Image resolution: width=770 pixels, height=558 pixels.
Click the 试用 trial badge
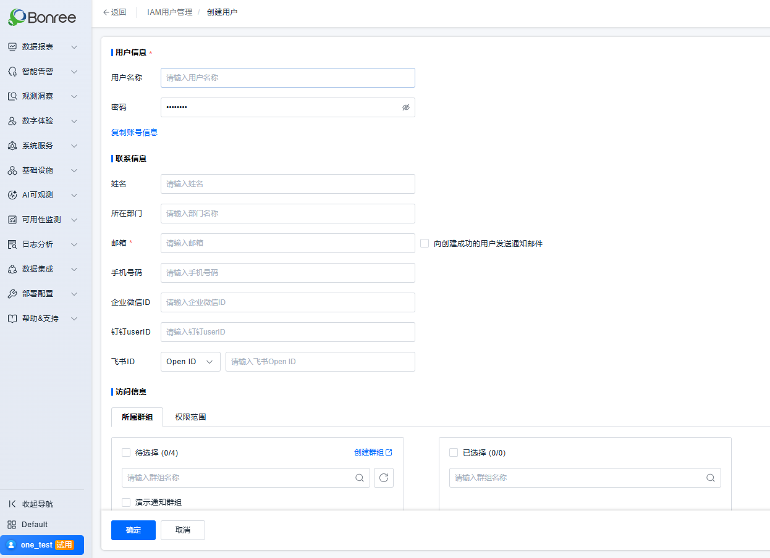[64, 545]
